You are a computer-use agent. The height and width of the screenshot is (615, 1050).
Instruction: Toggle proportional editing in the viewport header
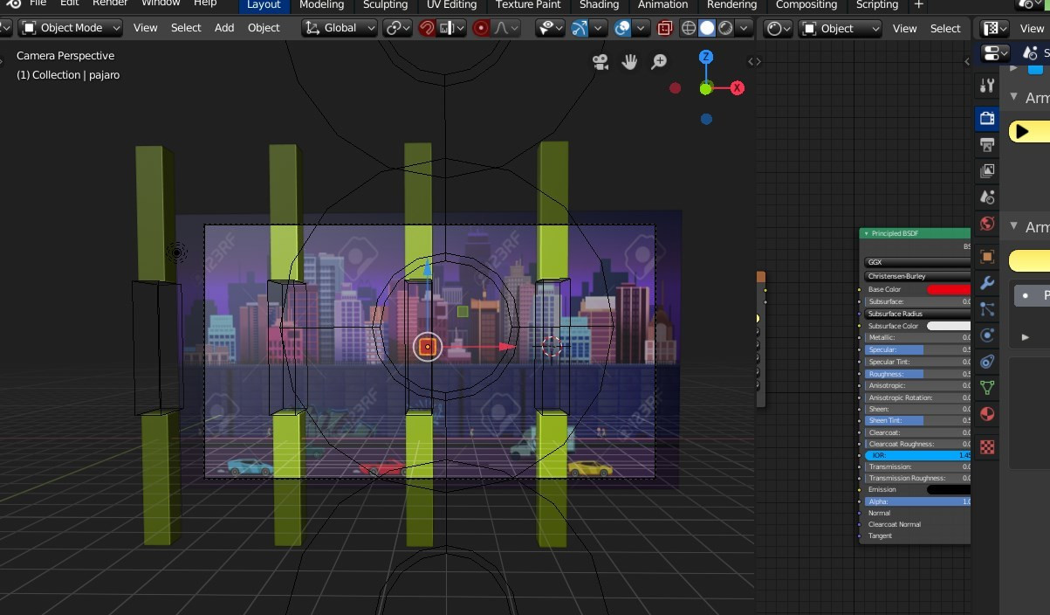(x=482, y=28)
